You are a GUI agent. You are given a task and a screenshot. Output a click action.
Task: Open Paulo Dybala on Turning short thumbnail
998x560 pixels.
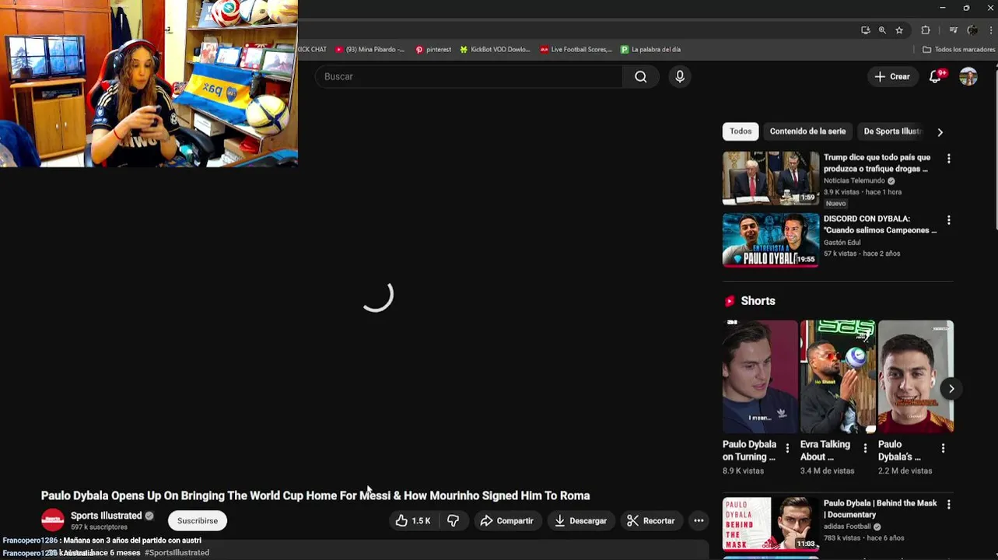click(760, 376)
